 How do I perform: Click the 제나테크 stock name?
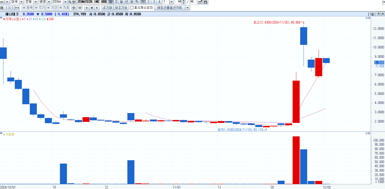pos(12,14)
